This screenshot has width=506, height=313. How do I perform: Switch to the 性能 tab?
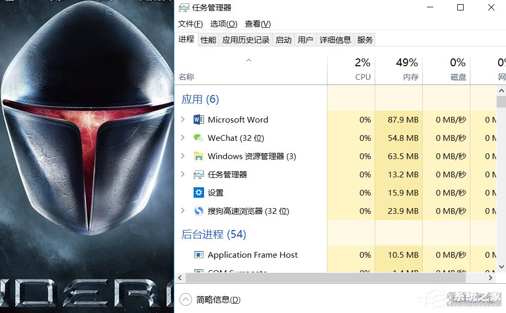coord(207,39)
